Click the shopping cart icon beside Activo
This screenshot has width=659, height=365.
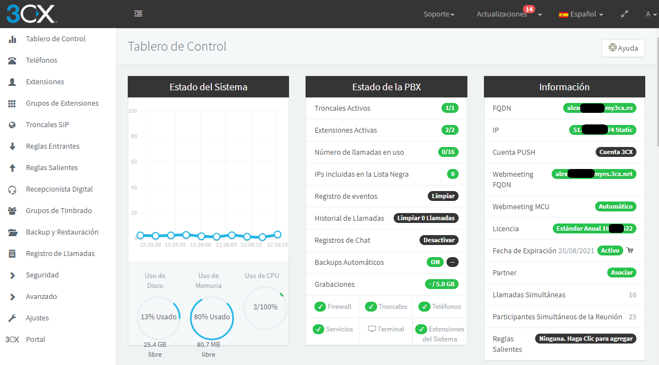(x=630, y=250)
